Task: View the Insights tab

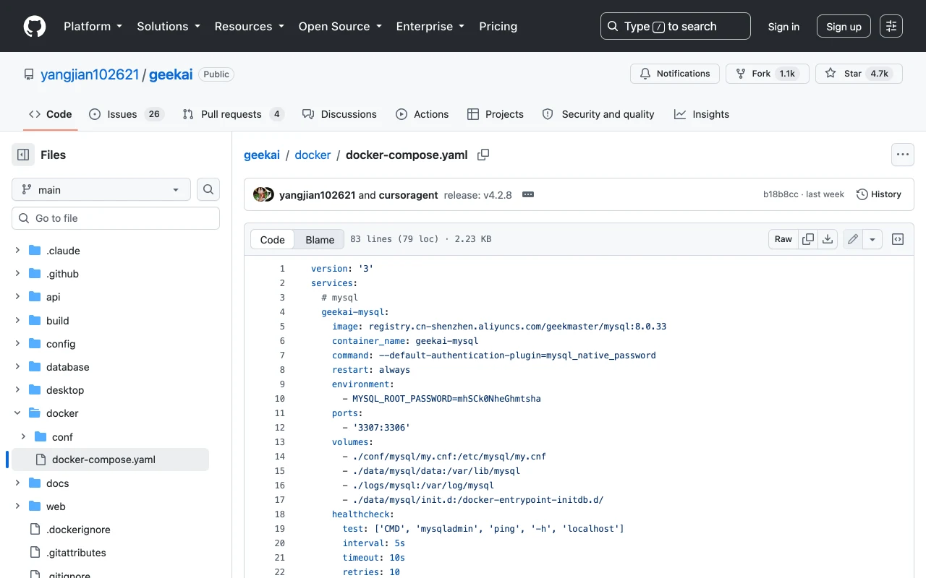Action: (702, 114)
